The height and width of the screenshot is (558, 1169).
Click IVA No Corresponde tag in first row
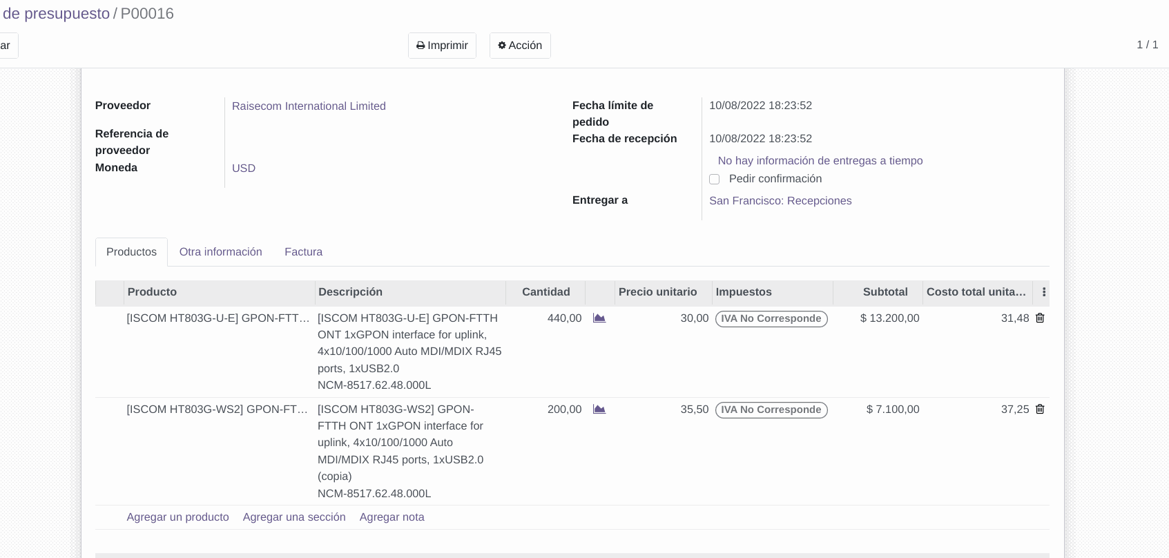[771, 319]
